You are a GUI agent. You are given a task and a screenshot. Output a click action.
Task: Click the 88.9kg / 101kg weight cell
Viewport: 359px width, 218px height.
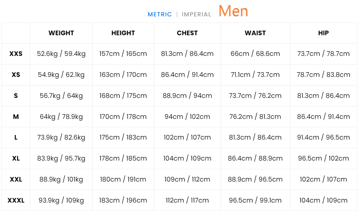(61, 179)
